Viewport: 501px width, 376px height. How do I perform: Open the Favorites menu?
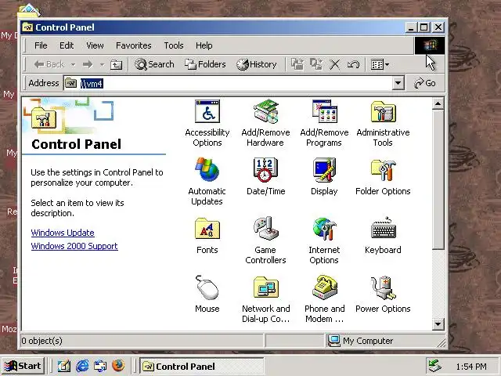click(x=134, y=45)
